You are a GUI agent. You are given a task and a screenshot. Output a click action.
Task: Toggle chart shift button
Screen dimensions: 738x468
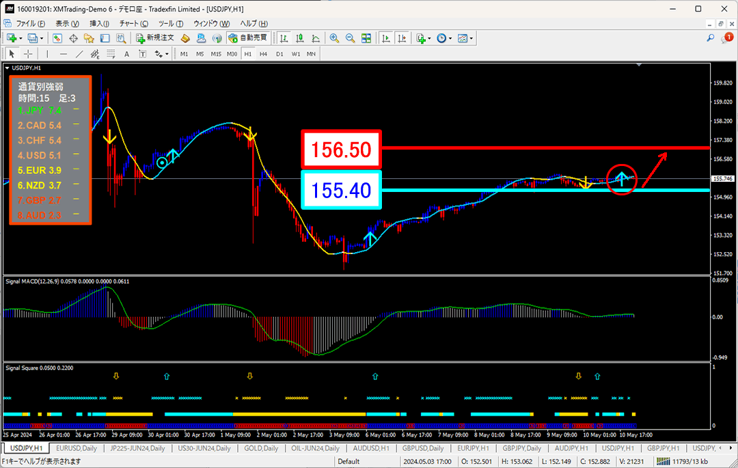(402, 38)
